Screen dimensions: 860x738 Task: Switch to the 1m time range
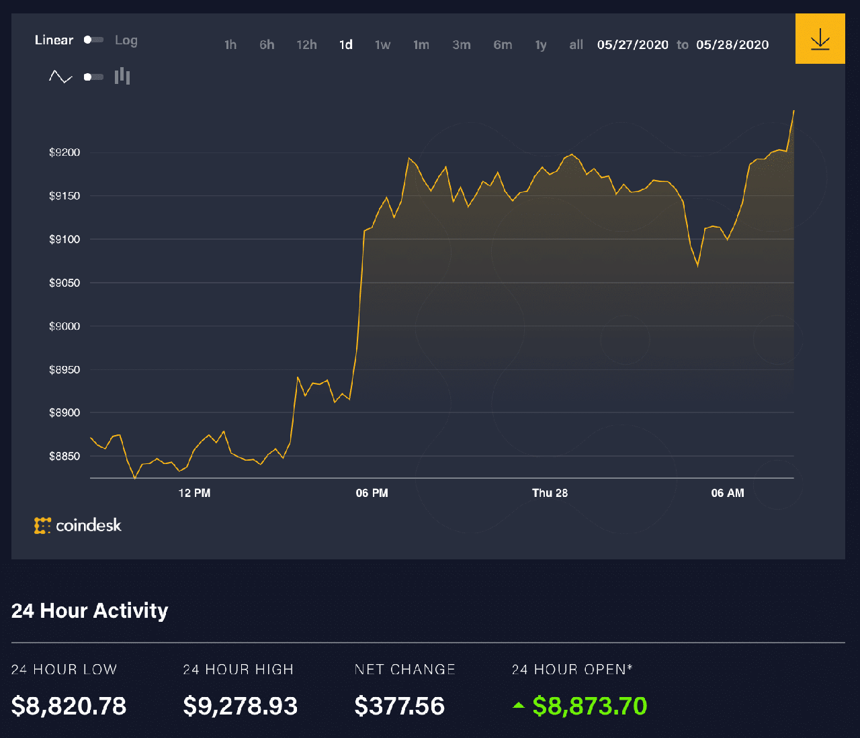tap(421, 45)
